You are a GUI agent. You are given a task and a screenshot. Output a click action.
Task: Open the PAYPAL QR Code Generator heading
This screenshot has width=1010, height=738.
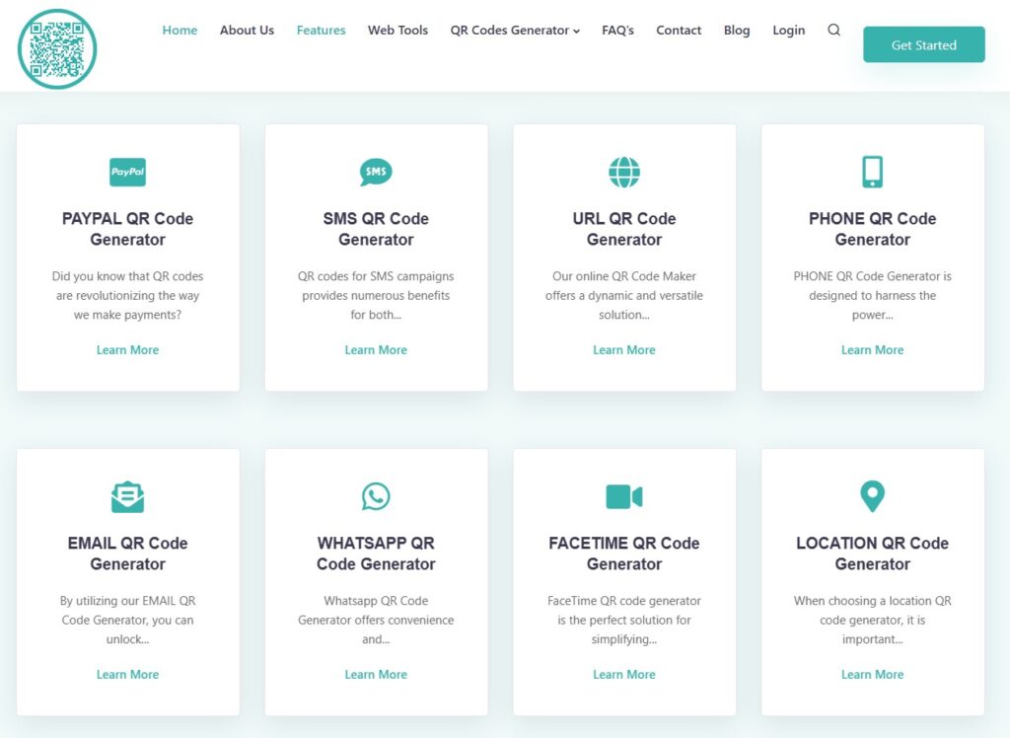coord(127,229)
